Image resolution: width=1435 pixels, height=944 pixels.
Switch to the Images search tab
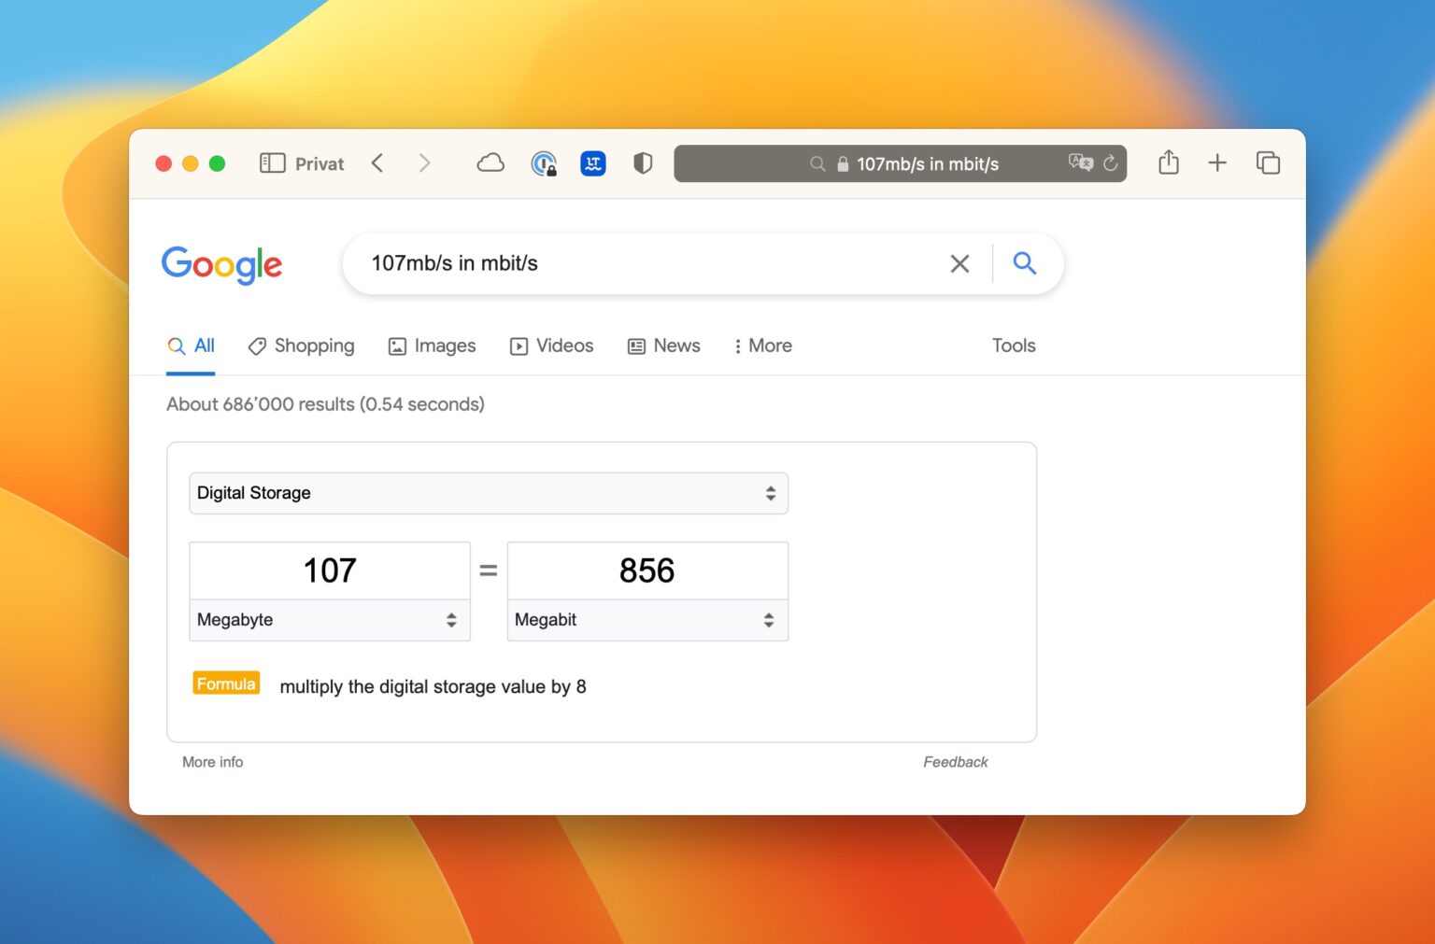point(432,345)
